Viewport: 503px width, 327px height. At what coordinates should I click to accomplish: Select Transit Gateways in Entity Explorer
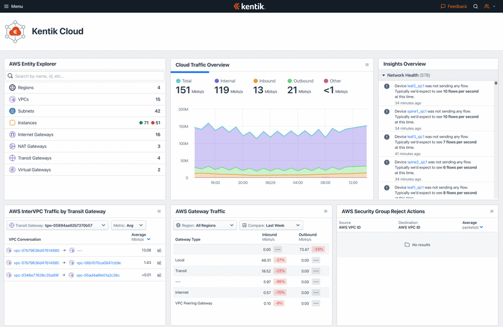[x=35, y=158]
